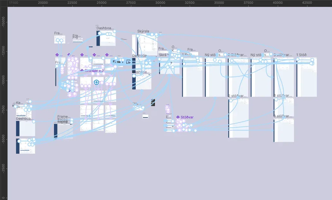Select the 1 Stöð frame label

[x=301, y=55]
